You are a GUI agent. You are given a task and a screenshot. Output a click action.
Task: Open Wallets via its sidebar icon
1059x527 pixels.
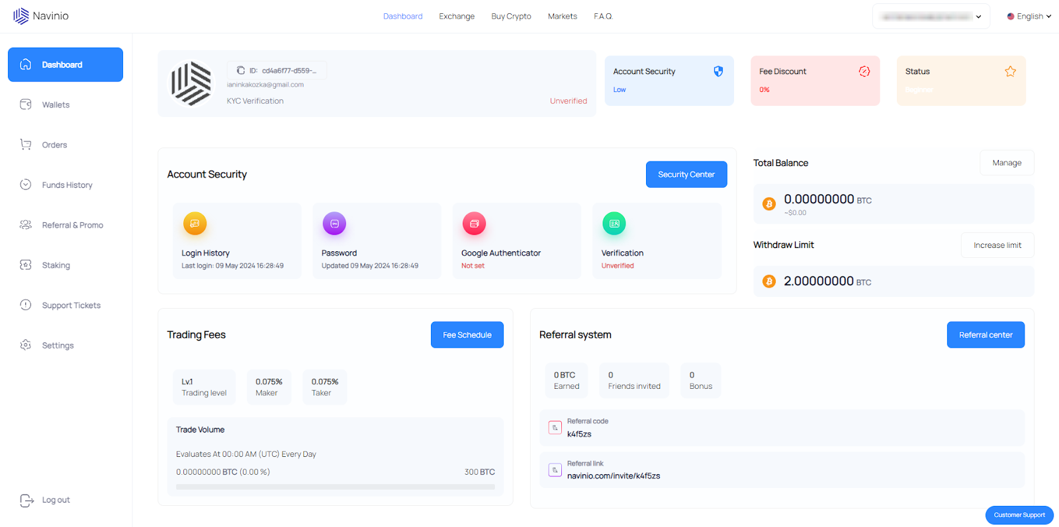pos(26,104)
